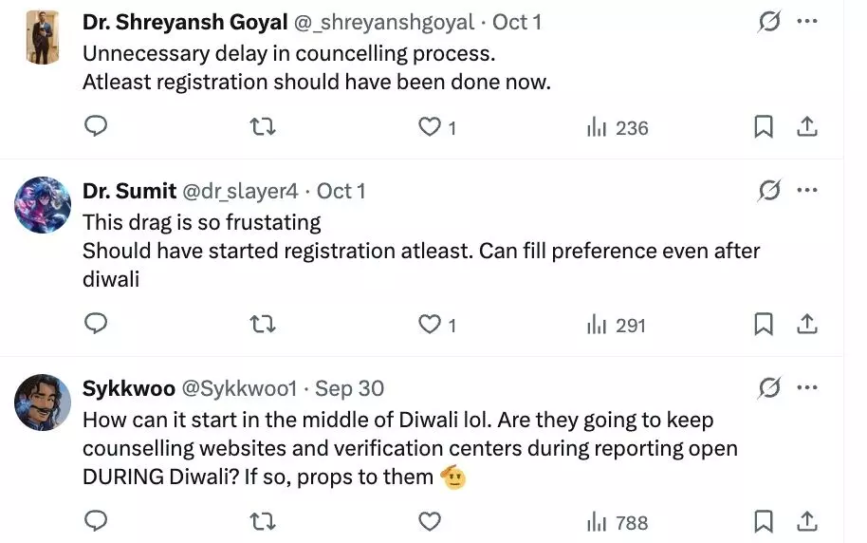Open Dr. Shreyansh Goyal's profile name link
Viewport: 867px width, 543px height.
tap(185, 23)
